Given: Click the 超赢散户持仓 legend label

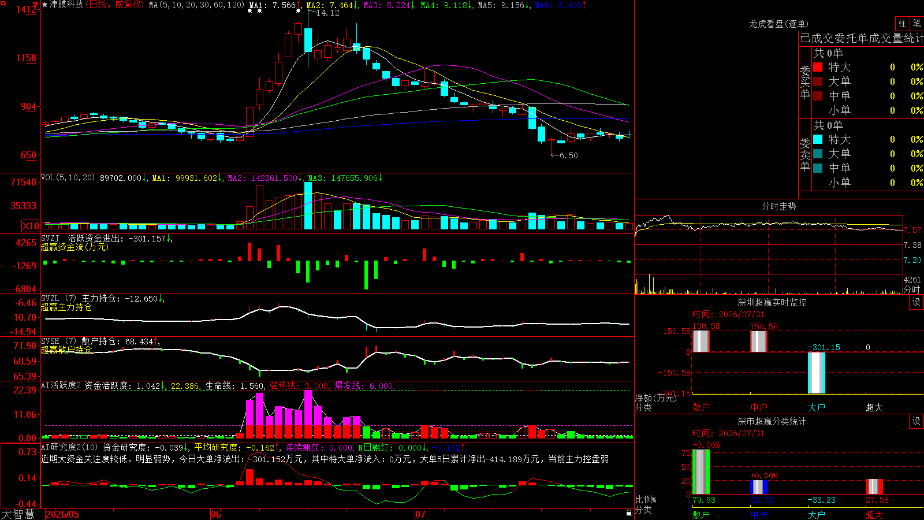Looking at the screenshot, I should click(66, 350).
